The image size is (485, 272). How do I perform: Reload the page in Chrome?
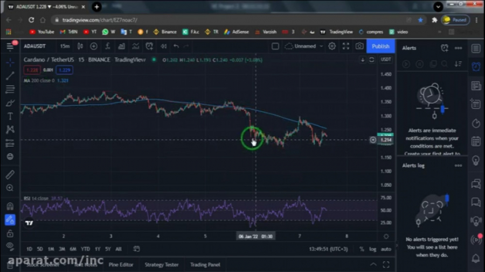[31, 20]
